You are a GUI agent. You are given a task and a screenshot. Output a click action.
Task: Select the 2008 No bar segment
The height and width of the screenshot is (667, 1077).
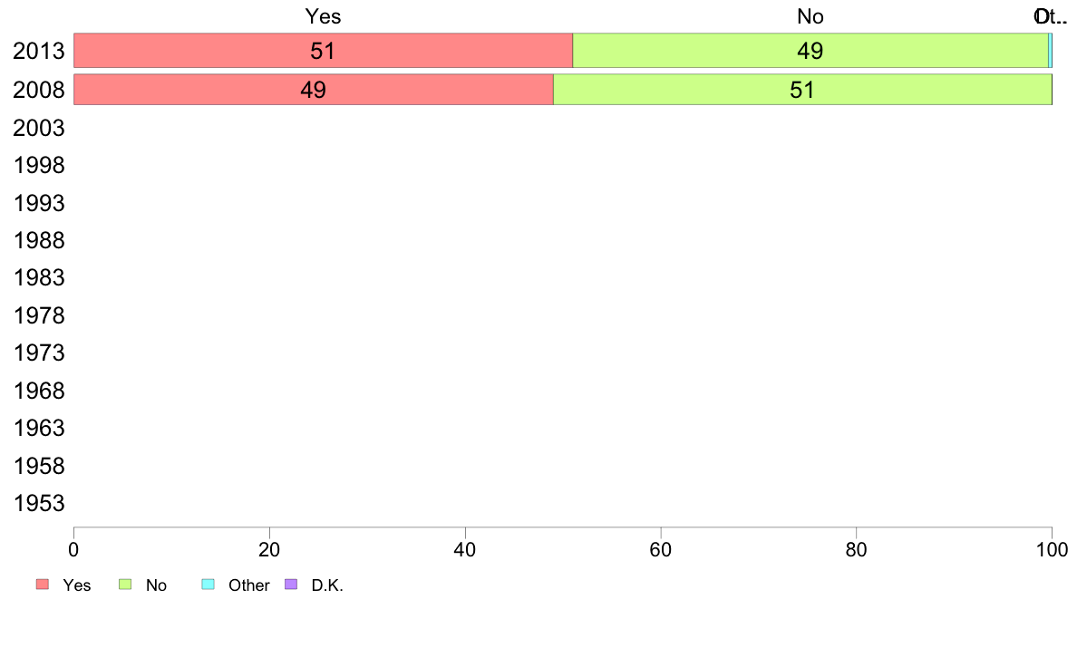tap(801, 90)
